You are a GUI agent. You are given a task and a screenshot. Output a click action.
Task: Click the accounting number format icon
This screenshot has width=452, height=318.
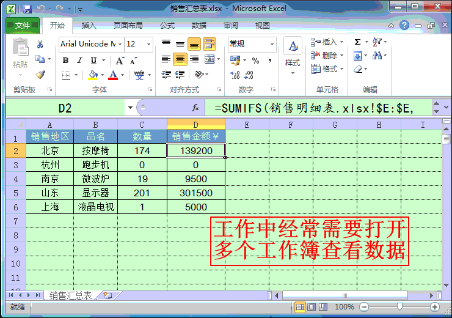[x=235, y=61]
